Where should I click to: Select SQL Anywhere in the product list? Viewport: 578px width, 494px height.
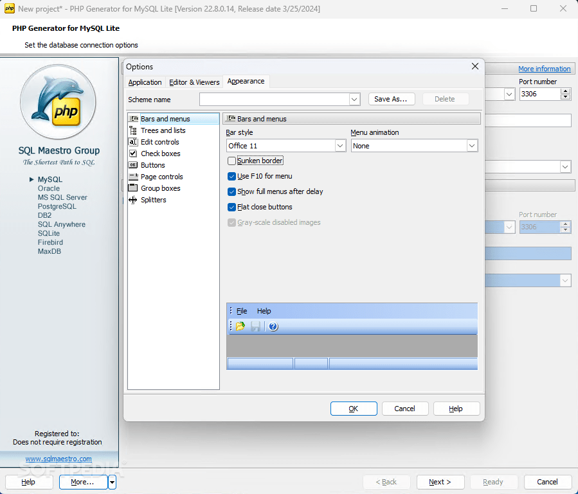pyautogui.click(x=62, y=224)
